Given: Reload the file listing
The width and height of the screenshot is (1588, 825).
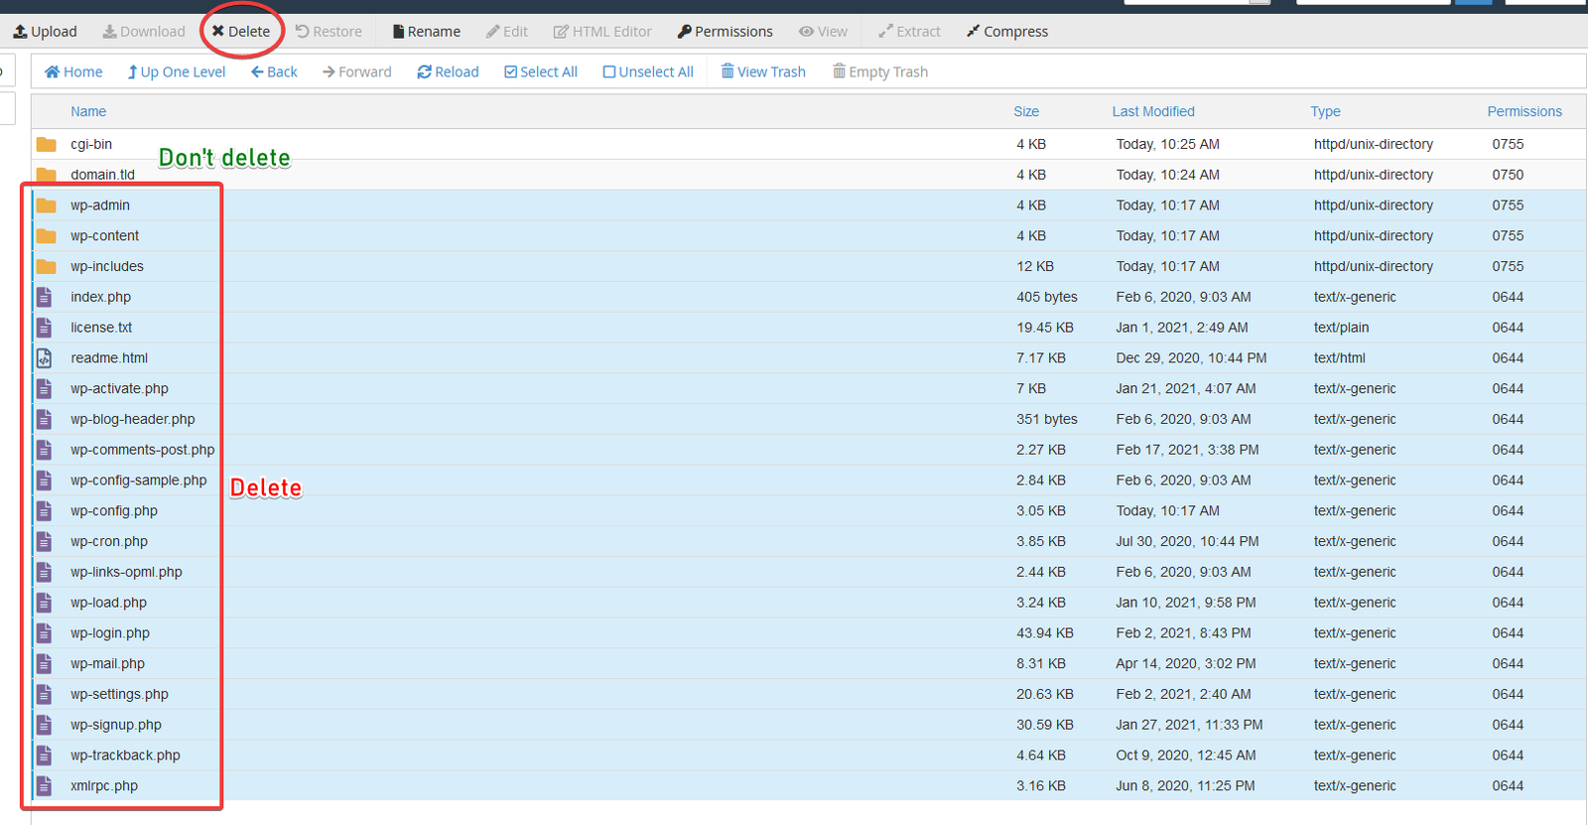Looking at the screenshot, I should tap(448, 71).
